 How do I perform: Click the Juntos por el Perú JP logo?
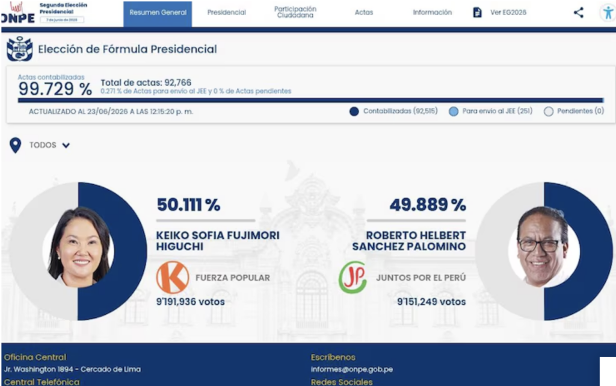point(353,278)
